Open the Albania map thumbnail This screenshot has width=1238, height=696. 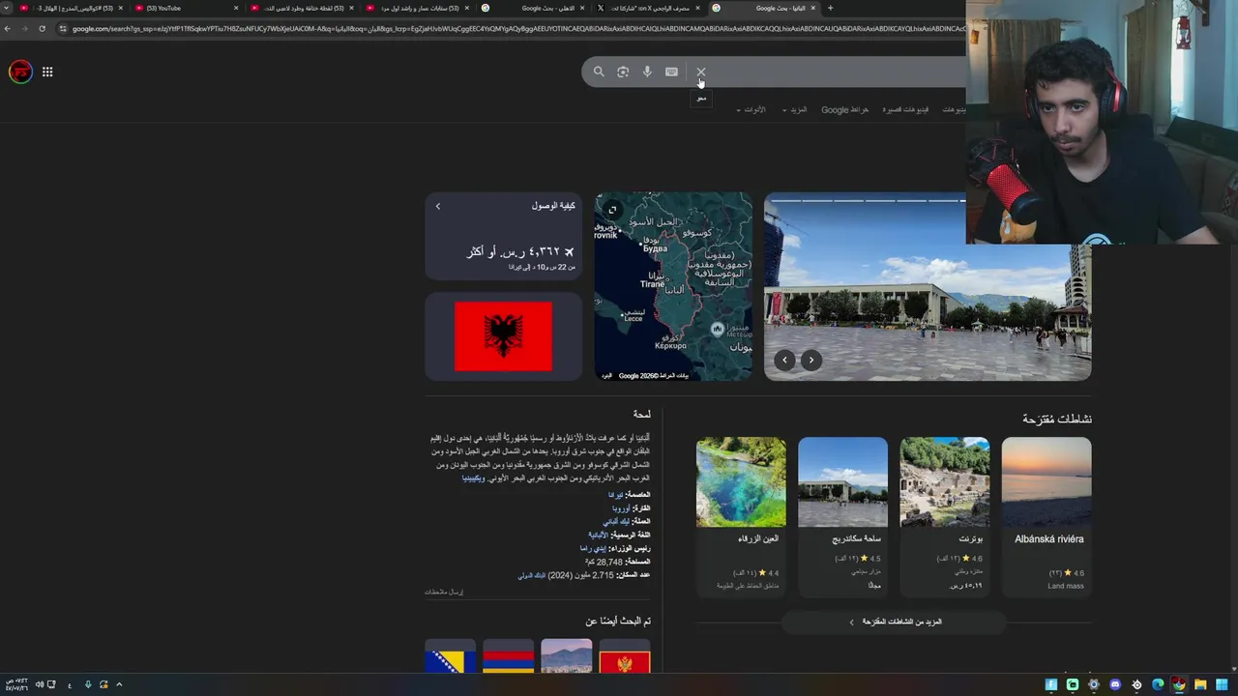coord(673,286)
